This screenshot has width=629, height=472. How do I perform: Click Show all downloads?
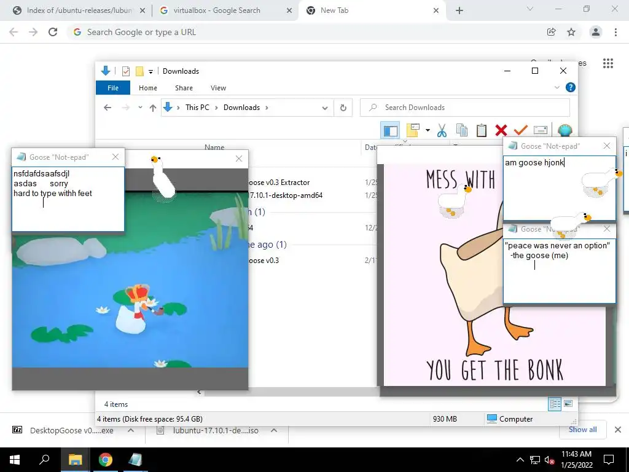pyautogui.click(x=582, y=430)
